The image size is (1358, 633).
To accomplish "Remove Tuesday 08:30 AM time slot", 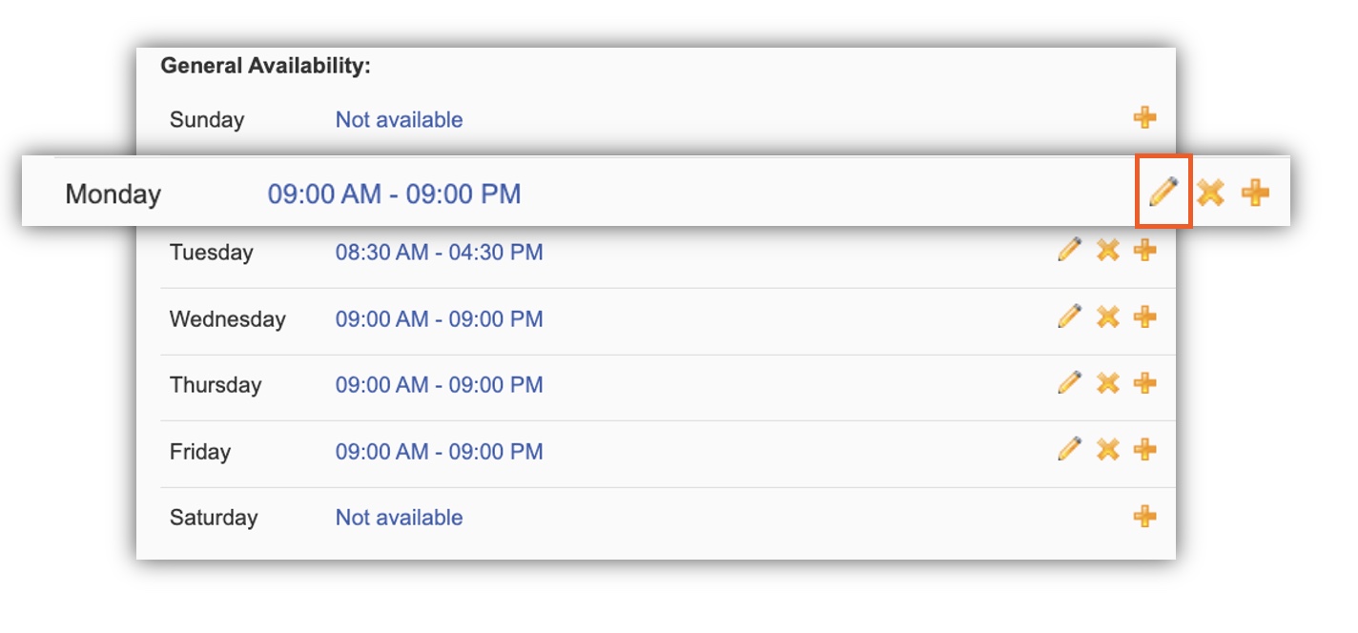I will (x=1107, y=251).
